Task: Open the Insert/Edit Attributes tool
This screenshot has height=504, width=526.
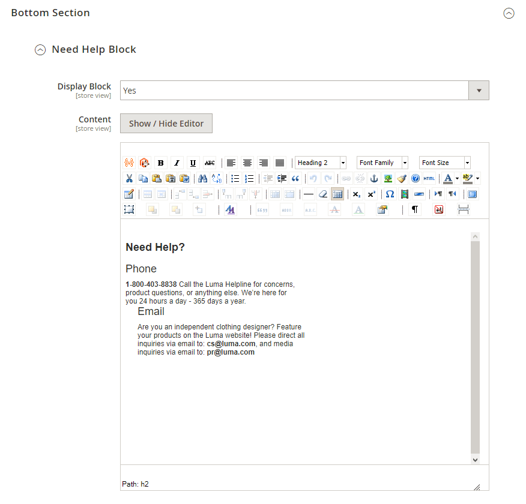Action: [382, 209]
